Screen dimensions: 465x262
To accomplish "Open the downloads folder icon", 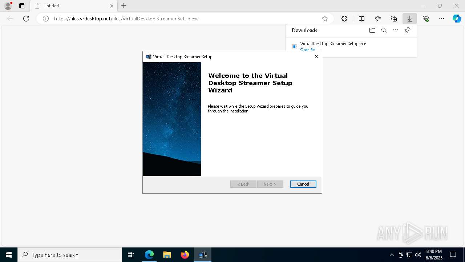I will [372, 30].
